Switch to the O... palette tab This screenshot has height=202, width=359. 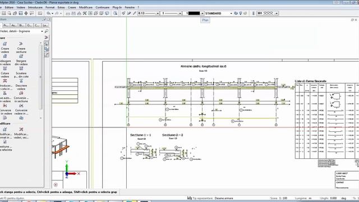pyautogui.click(x=29, y=25)
